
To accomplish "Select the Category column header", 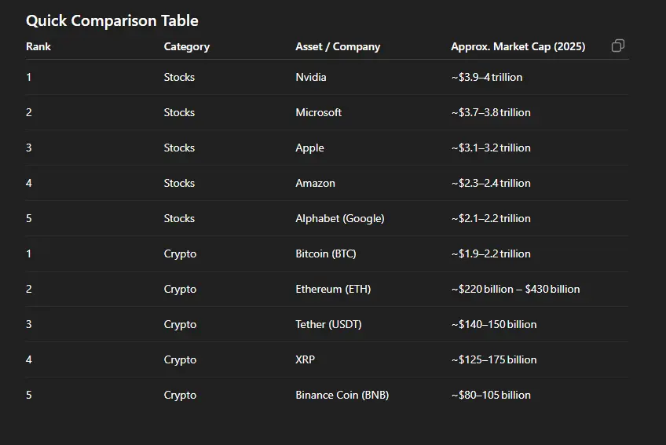I will pyautogui.click(x=187, y=47).
